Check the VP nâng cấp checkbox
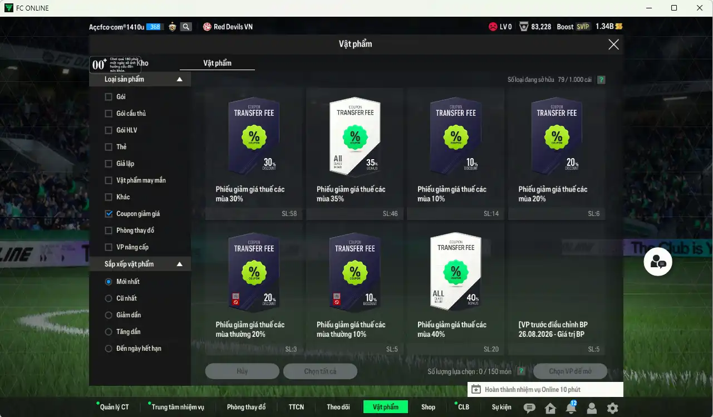Screen dimensions: 713x417 [x=109, y=247]
